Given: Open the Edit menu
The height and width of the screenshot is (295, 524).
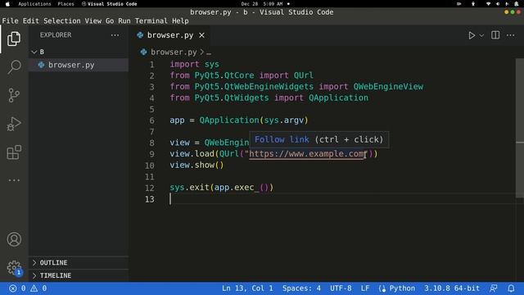Looking at the screenshot, I should pos(31,20).
